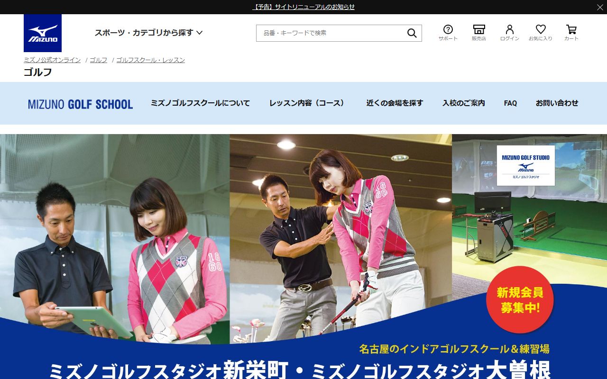607x379 pixels.
Task: Click the 新規会員募集中! red badge
Action: [x=520, y=300]
